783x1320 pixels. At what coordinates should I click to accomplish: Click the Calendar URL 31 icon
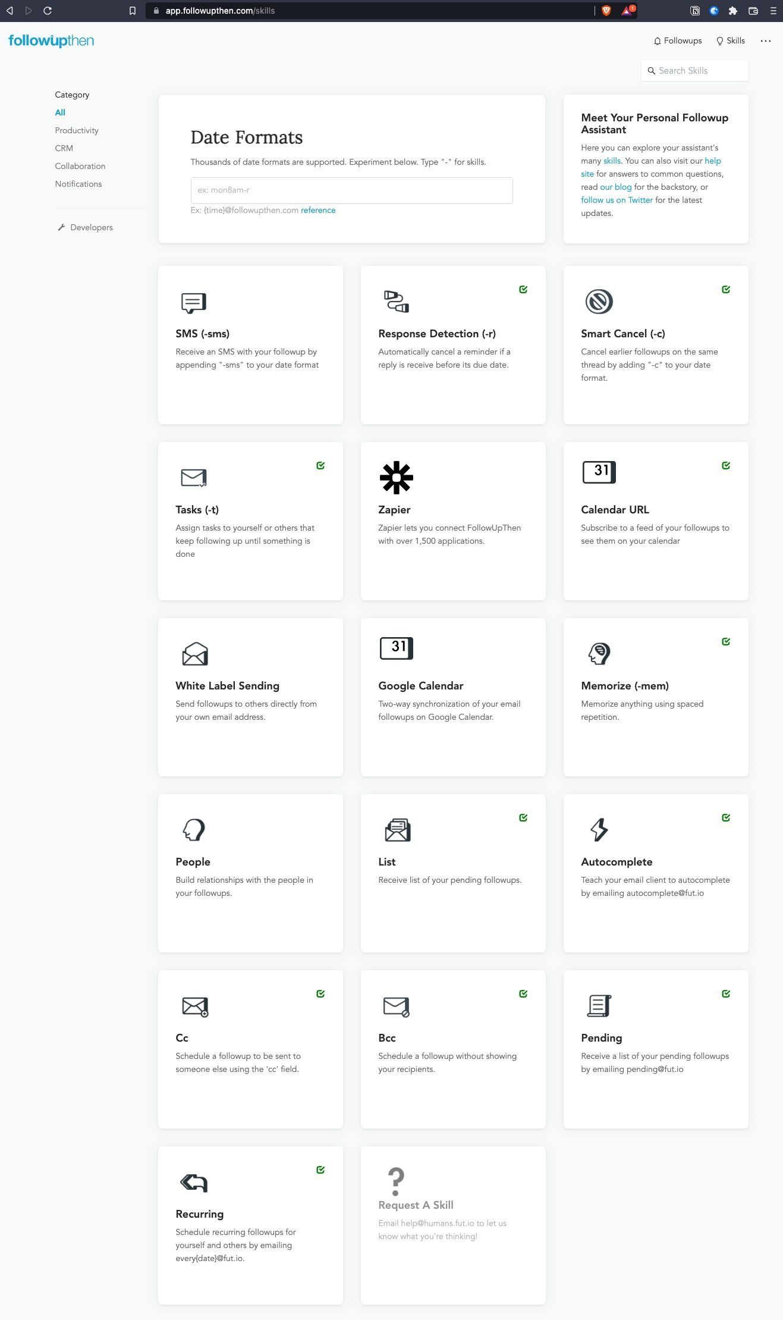point(599,472)
